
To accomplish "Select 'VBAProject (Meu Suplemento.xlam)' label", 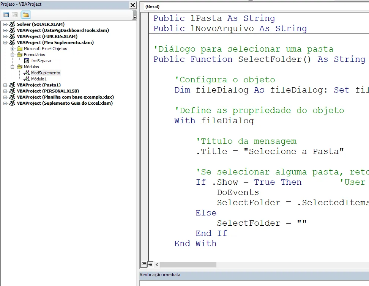I will point(55,42).
